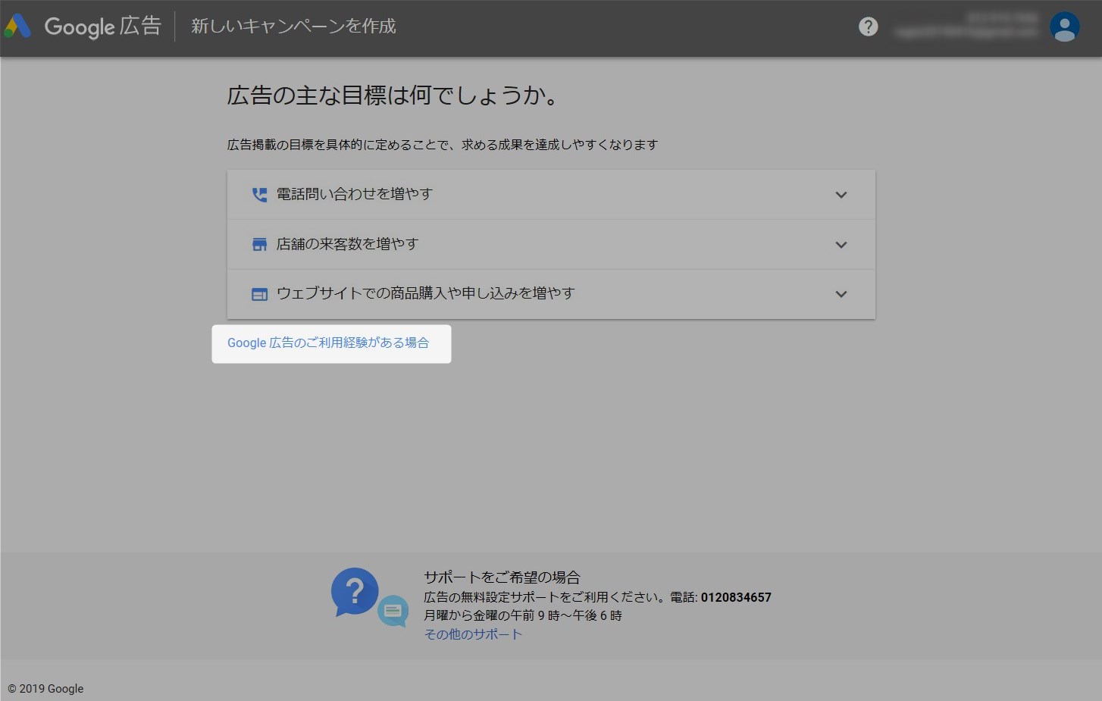The image size is (1102, 701).
Task: Click support phone number 0120834657
Action: (x=736, y=597)
